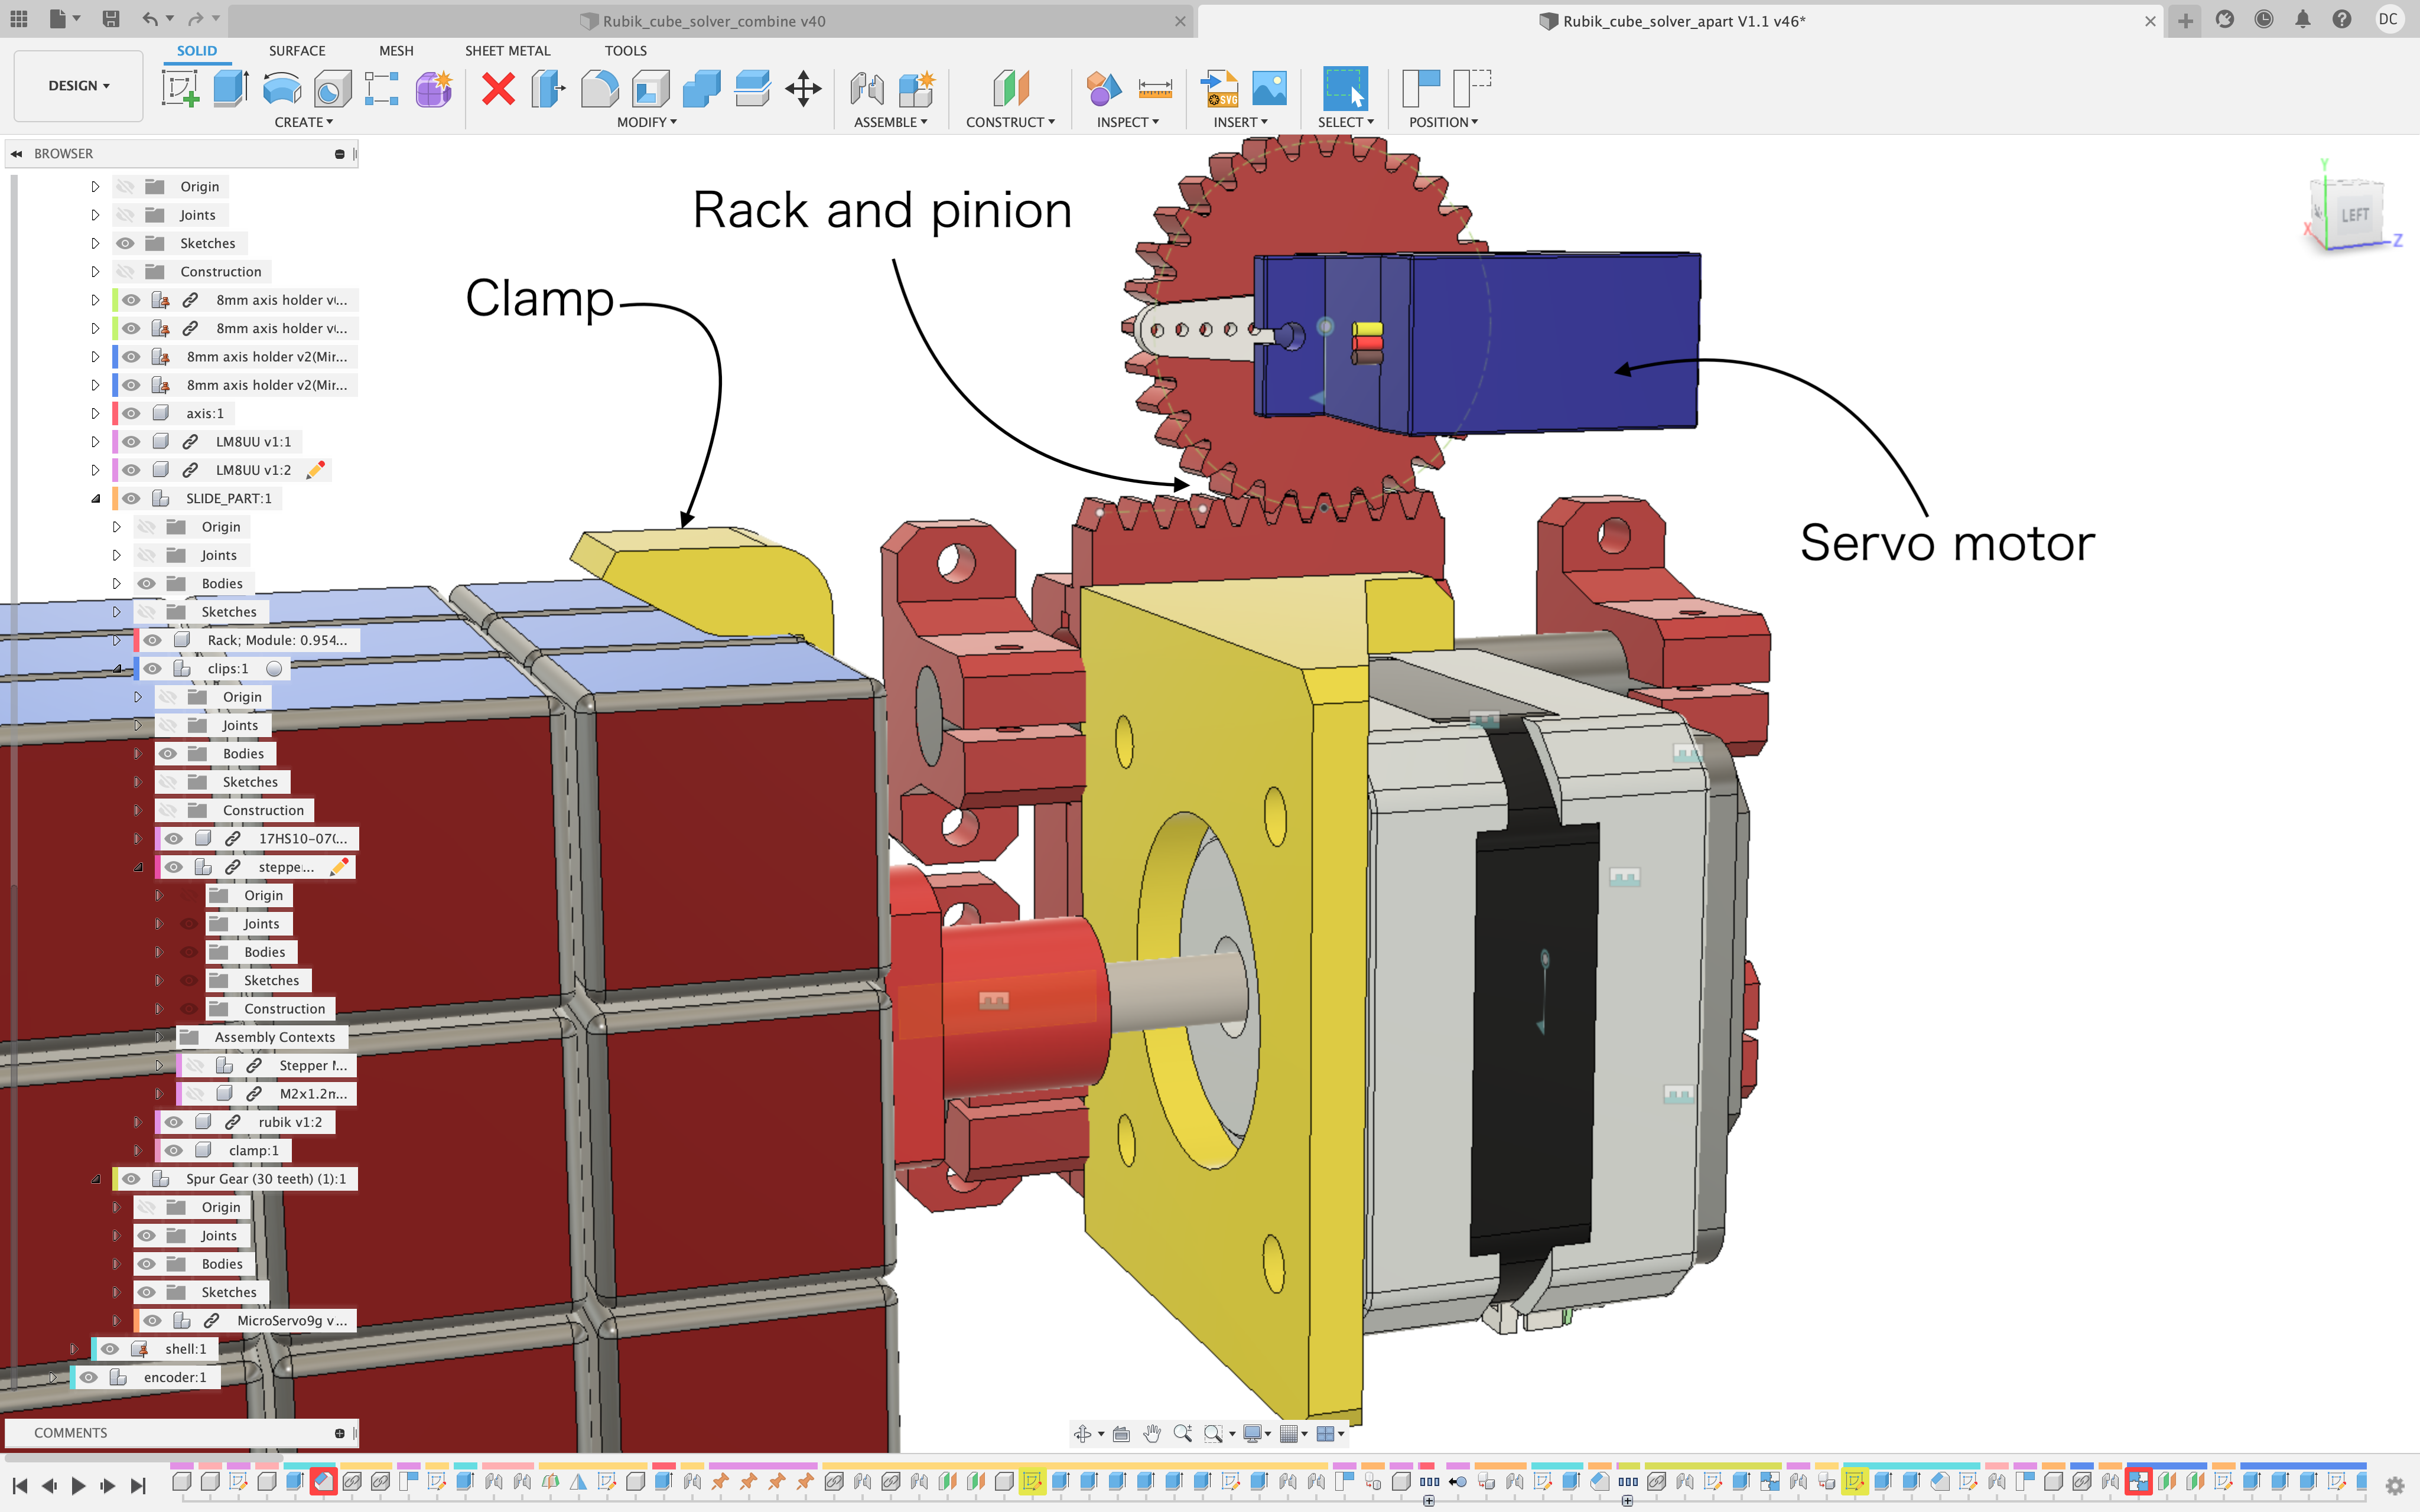This screenshot has width=2420, height=1512.
Task: Open the CONSTRUCT dropdown menu
Action: [1010, 122]
